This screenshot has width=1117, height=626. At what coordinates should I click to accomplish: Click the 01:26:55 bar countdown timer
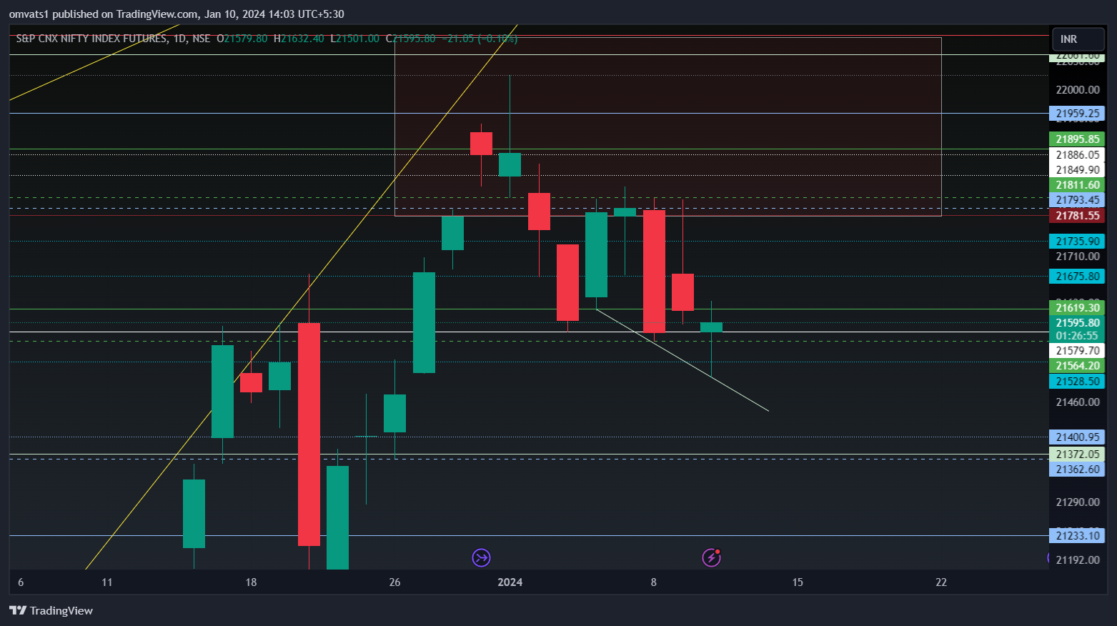coord(1077,336)
